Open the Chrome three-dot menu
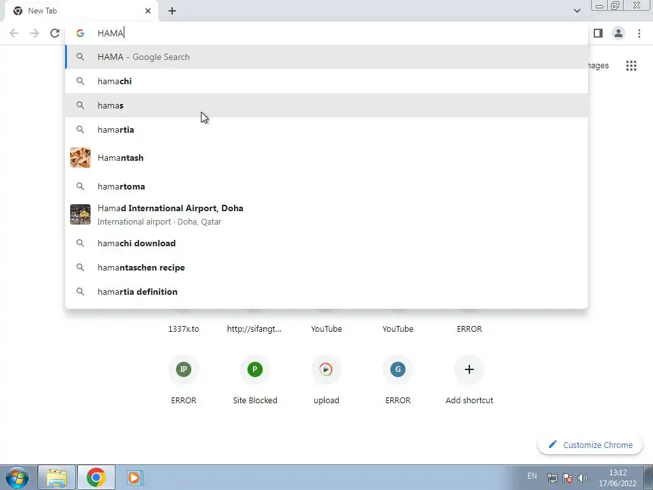This screenshot has height=490, width=653. tap(639, 33)
